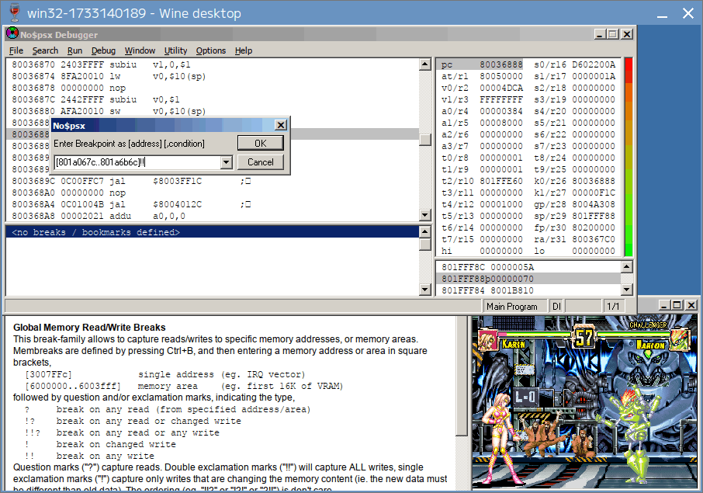The width and height of the screenshot is (703, 493).
Task: Click the game screen preview
Action: [584, 402]
